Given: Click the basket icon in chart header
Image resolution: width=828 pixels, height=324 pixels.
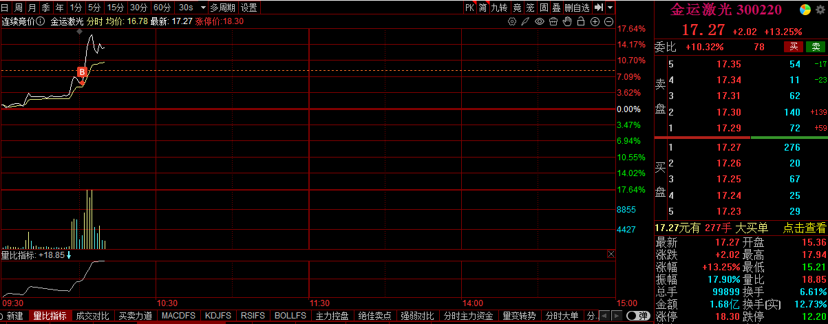Looking at the screenshot, I should coord(553,22).
